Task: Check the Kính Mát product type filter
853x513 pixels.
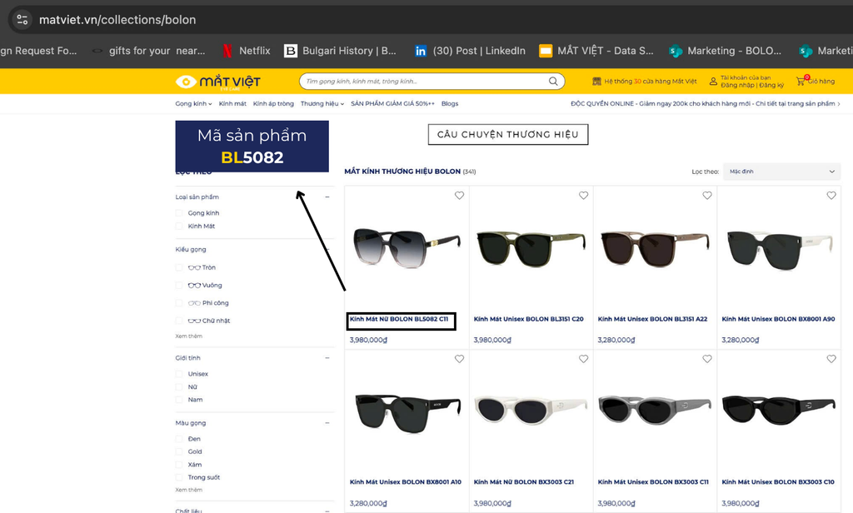Action: coord(179,227)
